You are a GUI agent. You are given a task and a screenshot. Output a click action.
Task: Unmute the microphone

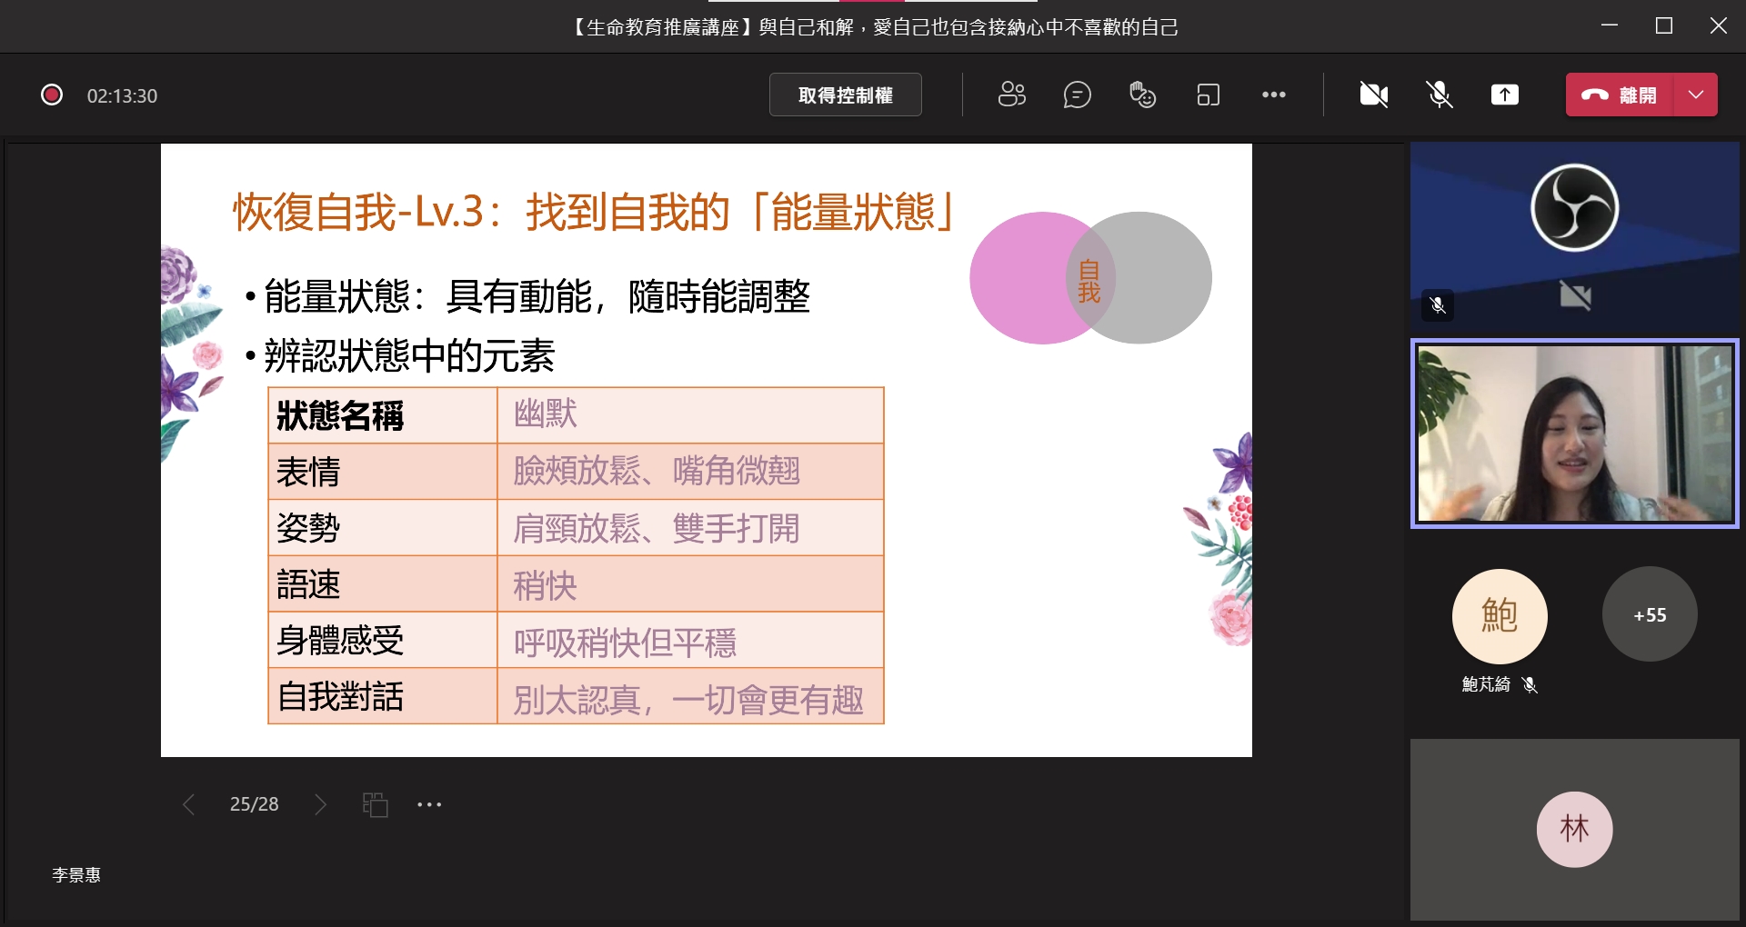click(1439, 95)
